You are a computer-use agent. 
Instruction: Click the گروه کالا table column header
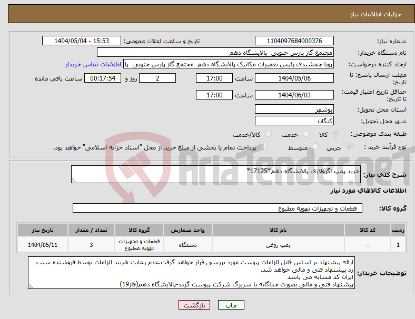point(139,230)
